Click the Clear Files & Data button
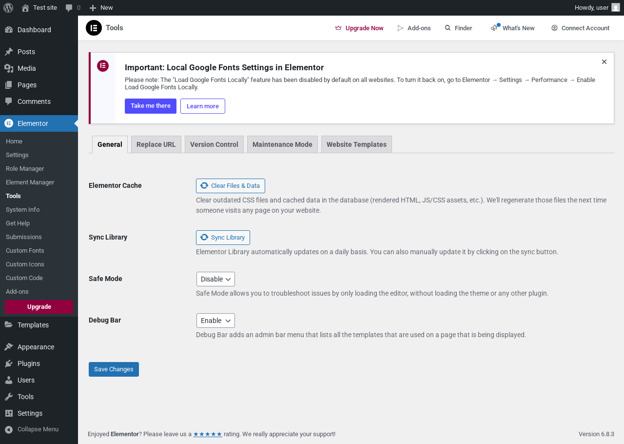The image size is (624, 444). (x=231, y=186)
